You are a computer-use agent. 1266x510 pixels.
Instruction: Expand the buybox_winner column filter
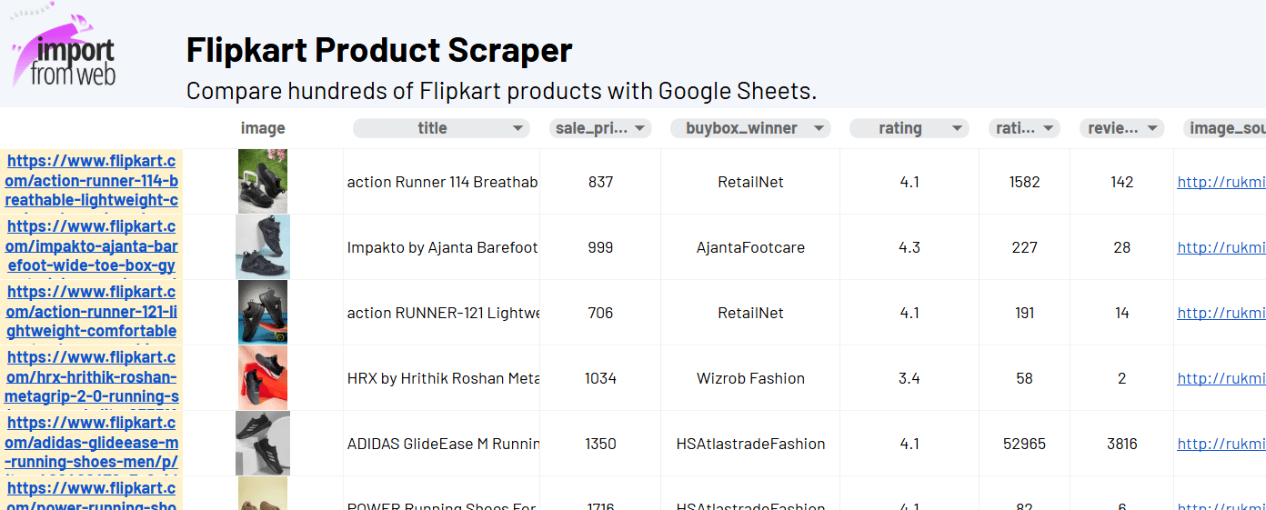point(819,128)
